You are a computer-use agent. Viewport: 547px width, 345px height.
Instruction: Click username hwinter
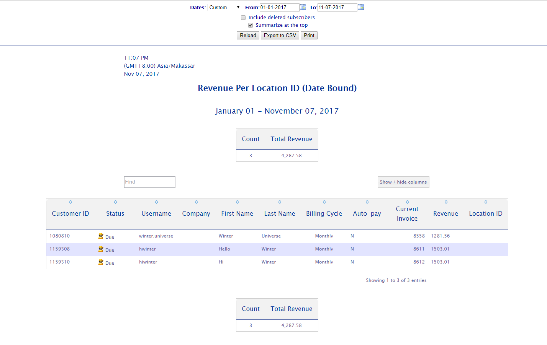pos(147,249)
